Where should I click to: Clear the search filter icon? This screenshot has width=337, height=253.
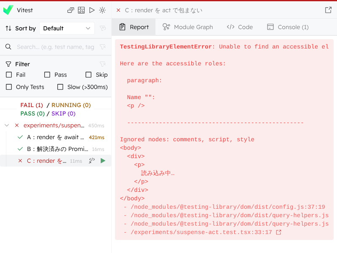pyautogui.click(x=103, y=47)
